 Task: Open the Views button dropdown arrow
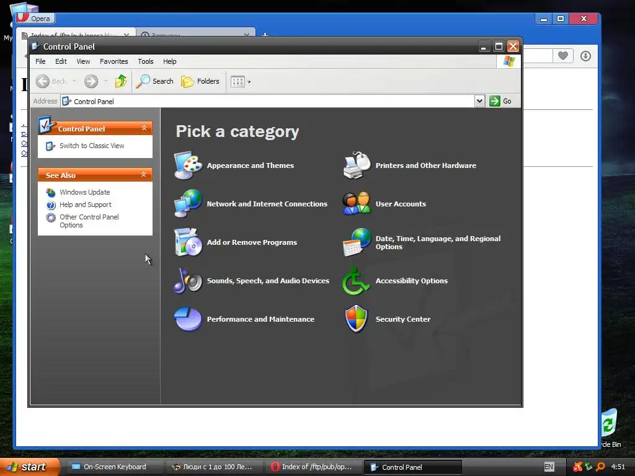pyautogui.click(x=249, y=82)
